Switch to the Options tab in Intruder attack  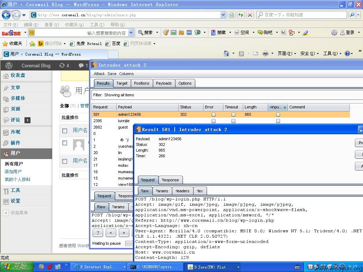pos(185,83)
